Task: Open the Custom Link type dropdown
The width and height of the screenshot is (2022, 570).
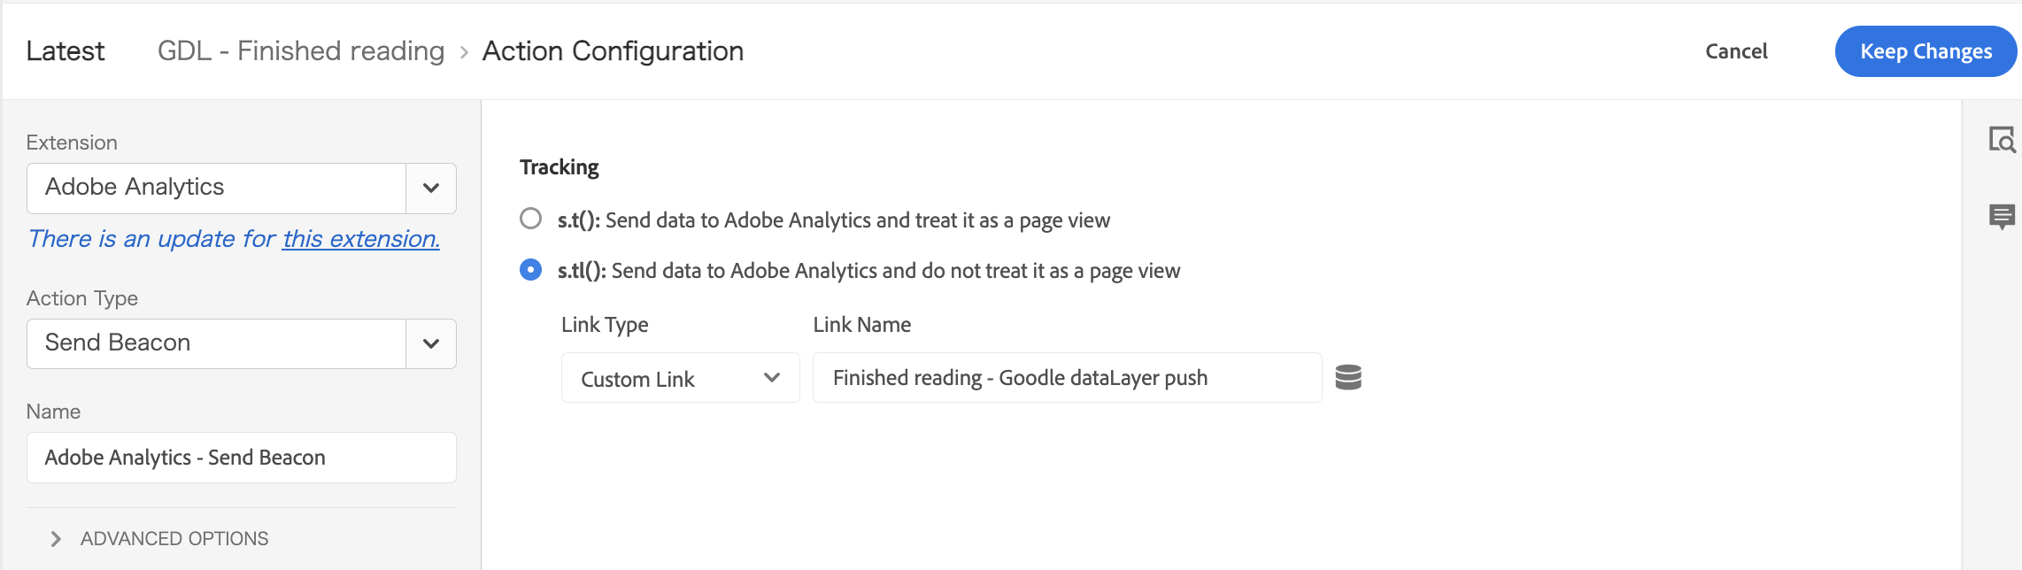Action: point(680,378)
